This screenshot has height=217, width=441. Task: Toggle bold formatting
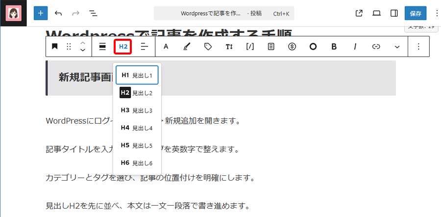(x=334, y=47)
